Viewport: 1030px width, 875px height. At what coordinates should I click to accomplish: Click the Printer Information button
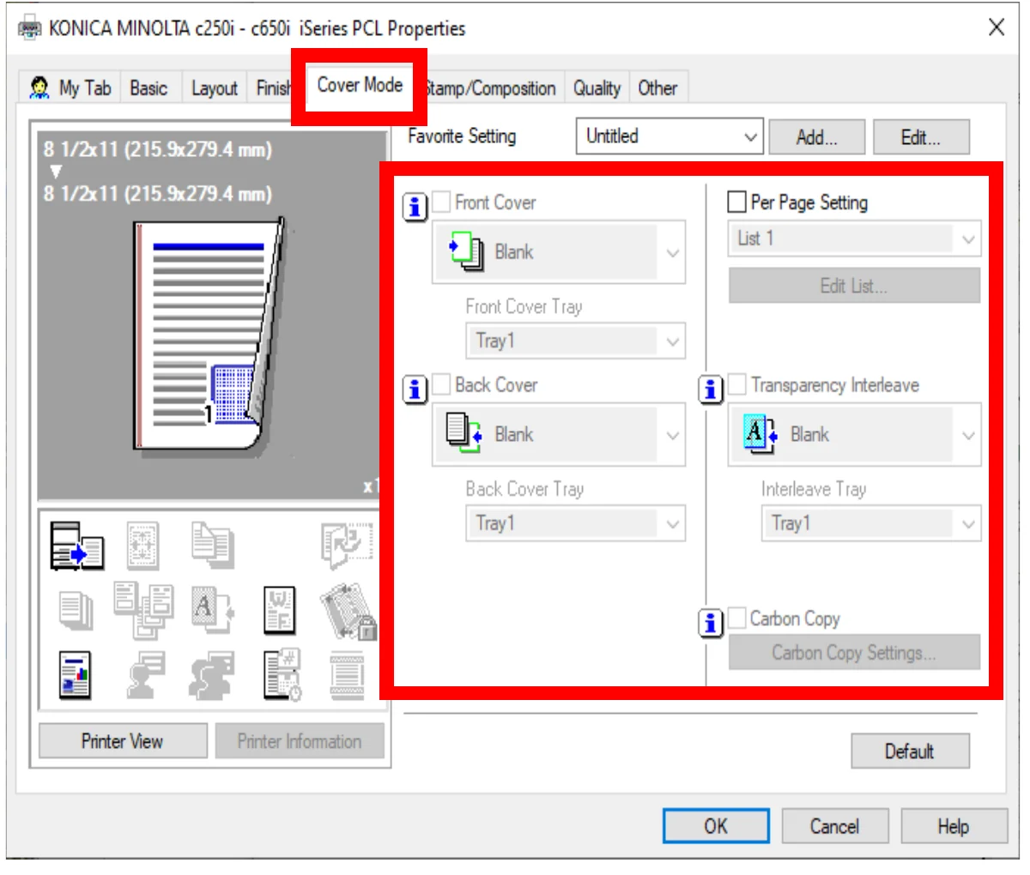(x=300, y=741)
